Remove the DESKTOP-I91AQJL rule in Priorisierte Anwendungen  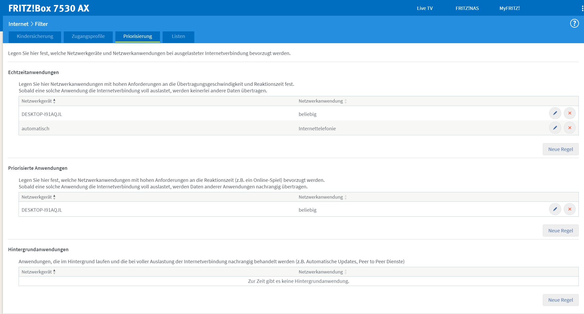(570, 209)
